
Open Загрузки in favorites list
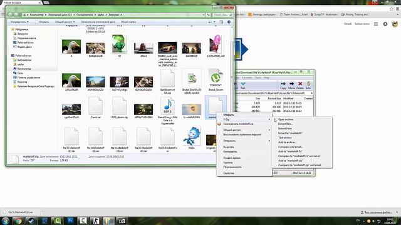[x=23, y=34]
